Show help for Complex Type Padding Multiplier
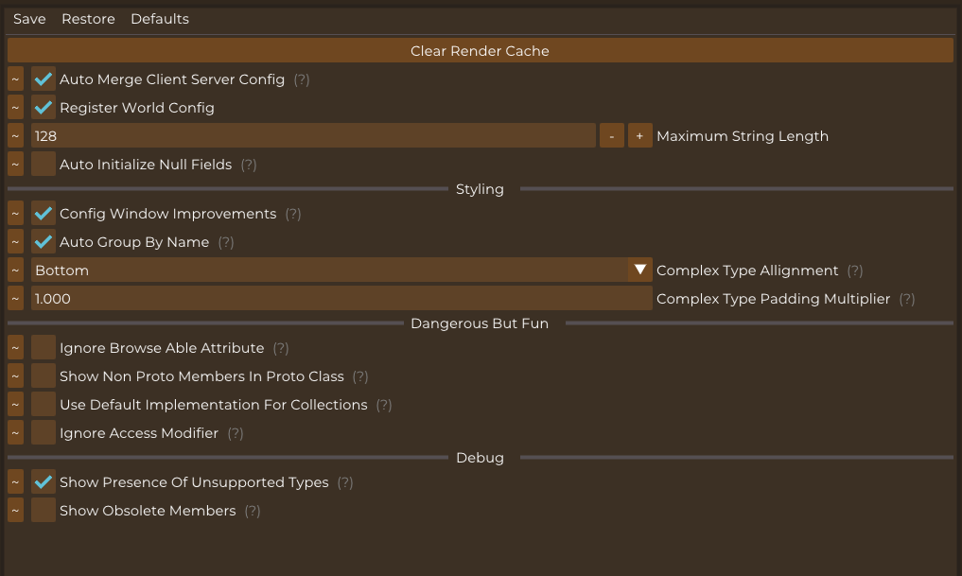The height and width of the screenshot is (576, 962). click(x=907, y=299)
